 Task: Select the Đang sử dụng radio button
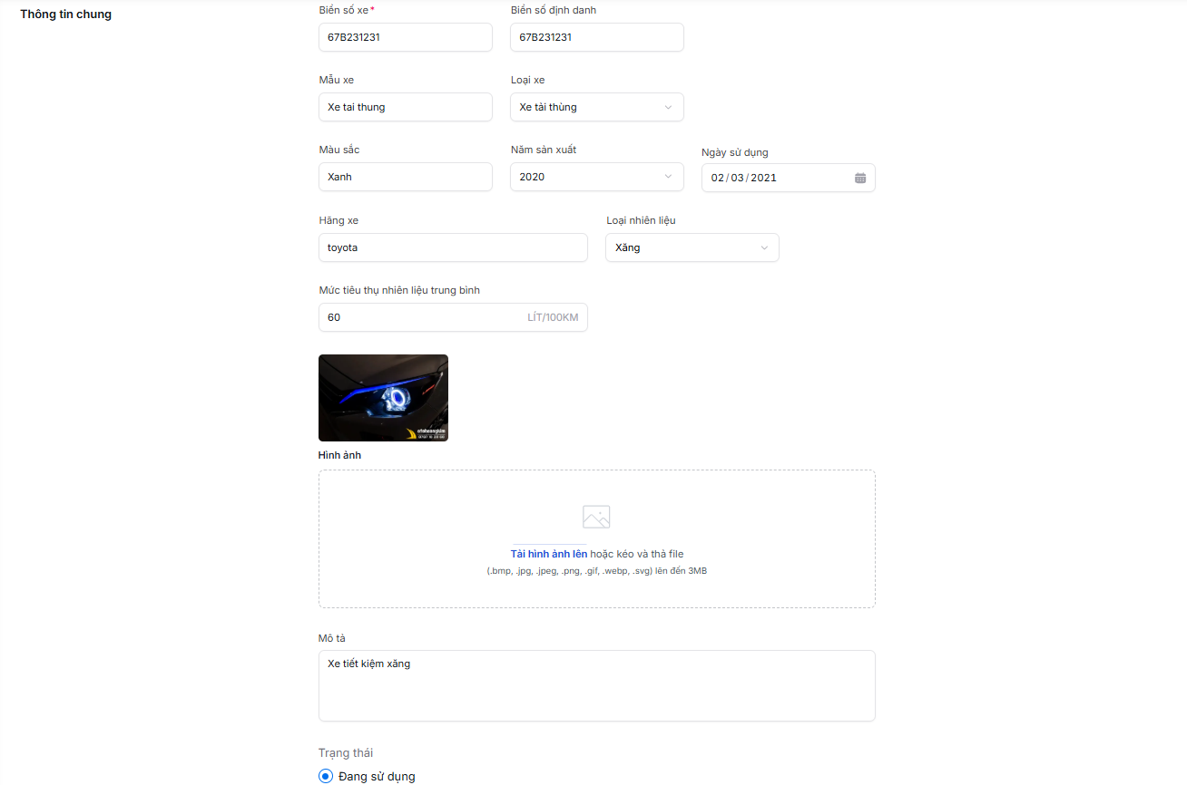click(x=326, y=776)
